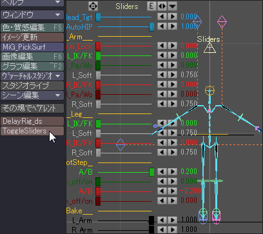Decrease arm L_Pa/Wo value with left arrow
Screen dimensions: 263x234
point(162,65)
